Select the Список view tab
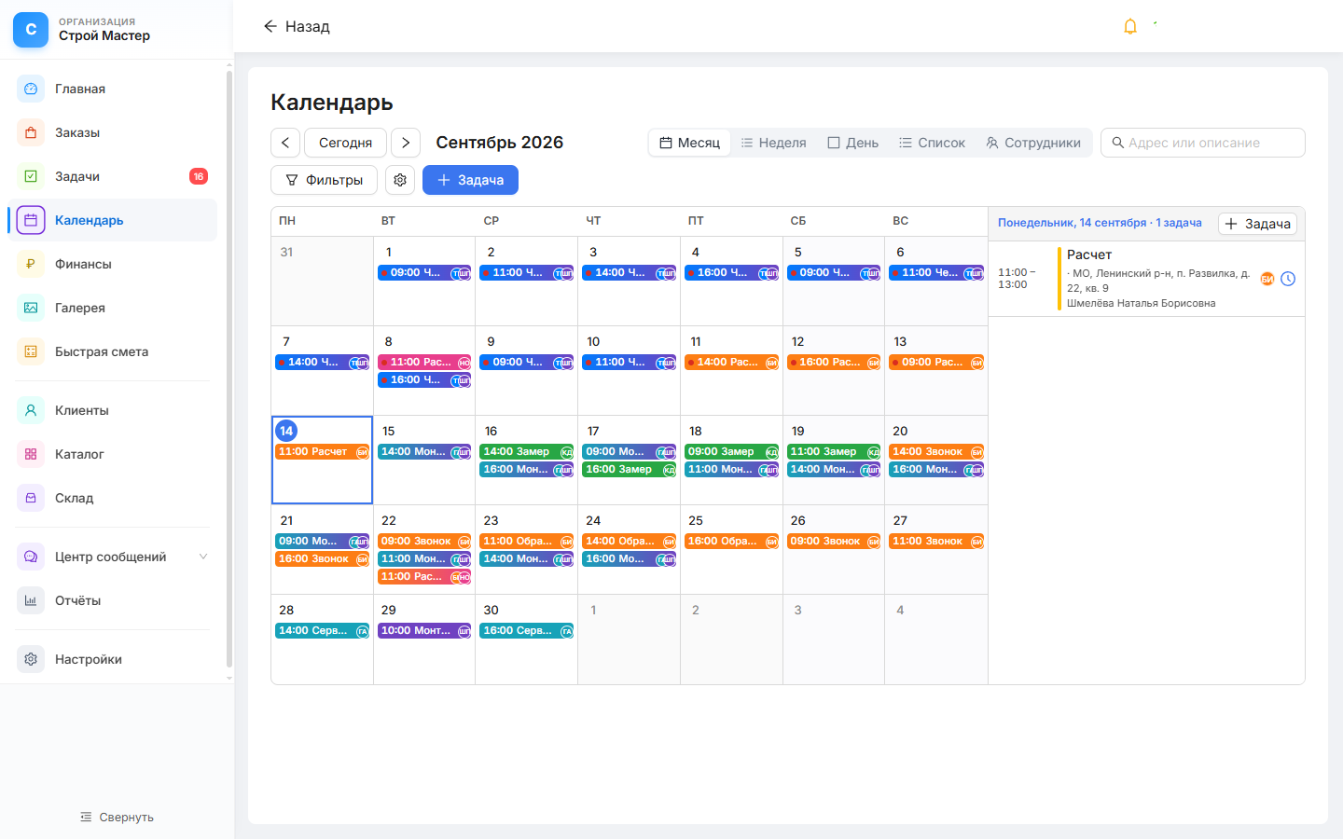Image resolution: width=1343 pixels, height=839 pixels. [932, 143]
